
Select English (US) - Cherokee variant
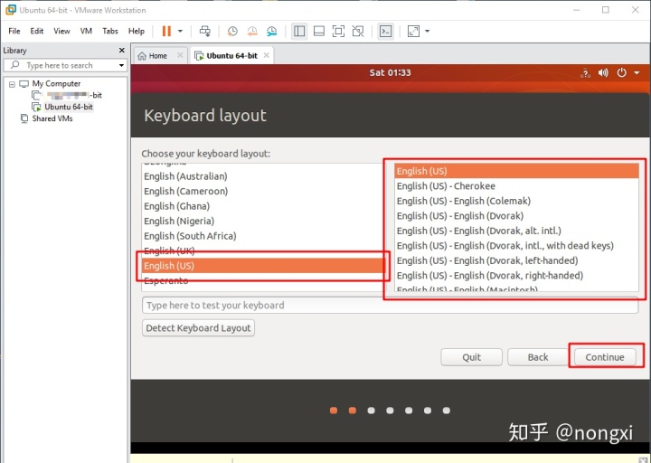coord(516,186)
